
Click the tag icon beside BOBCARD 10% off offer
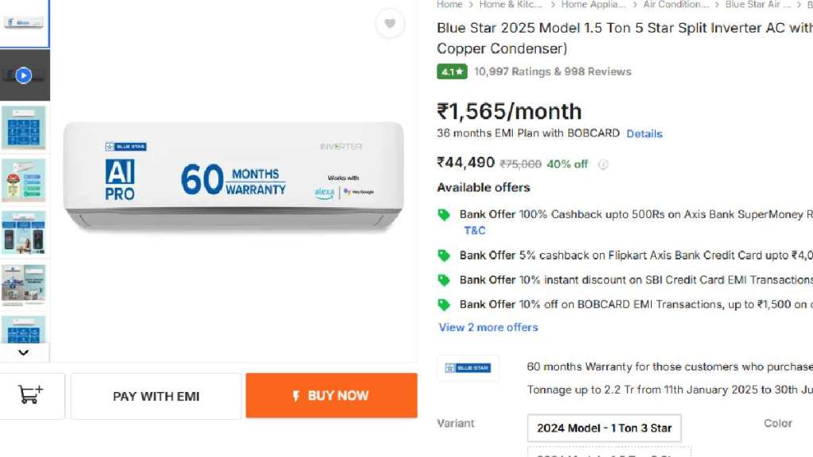tap(445, 305)
